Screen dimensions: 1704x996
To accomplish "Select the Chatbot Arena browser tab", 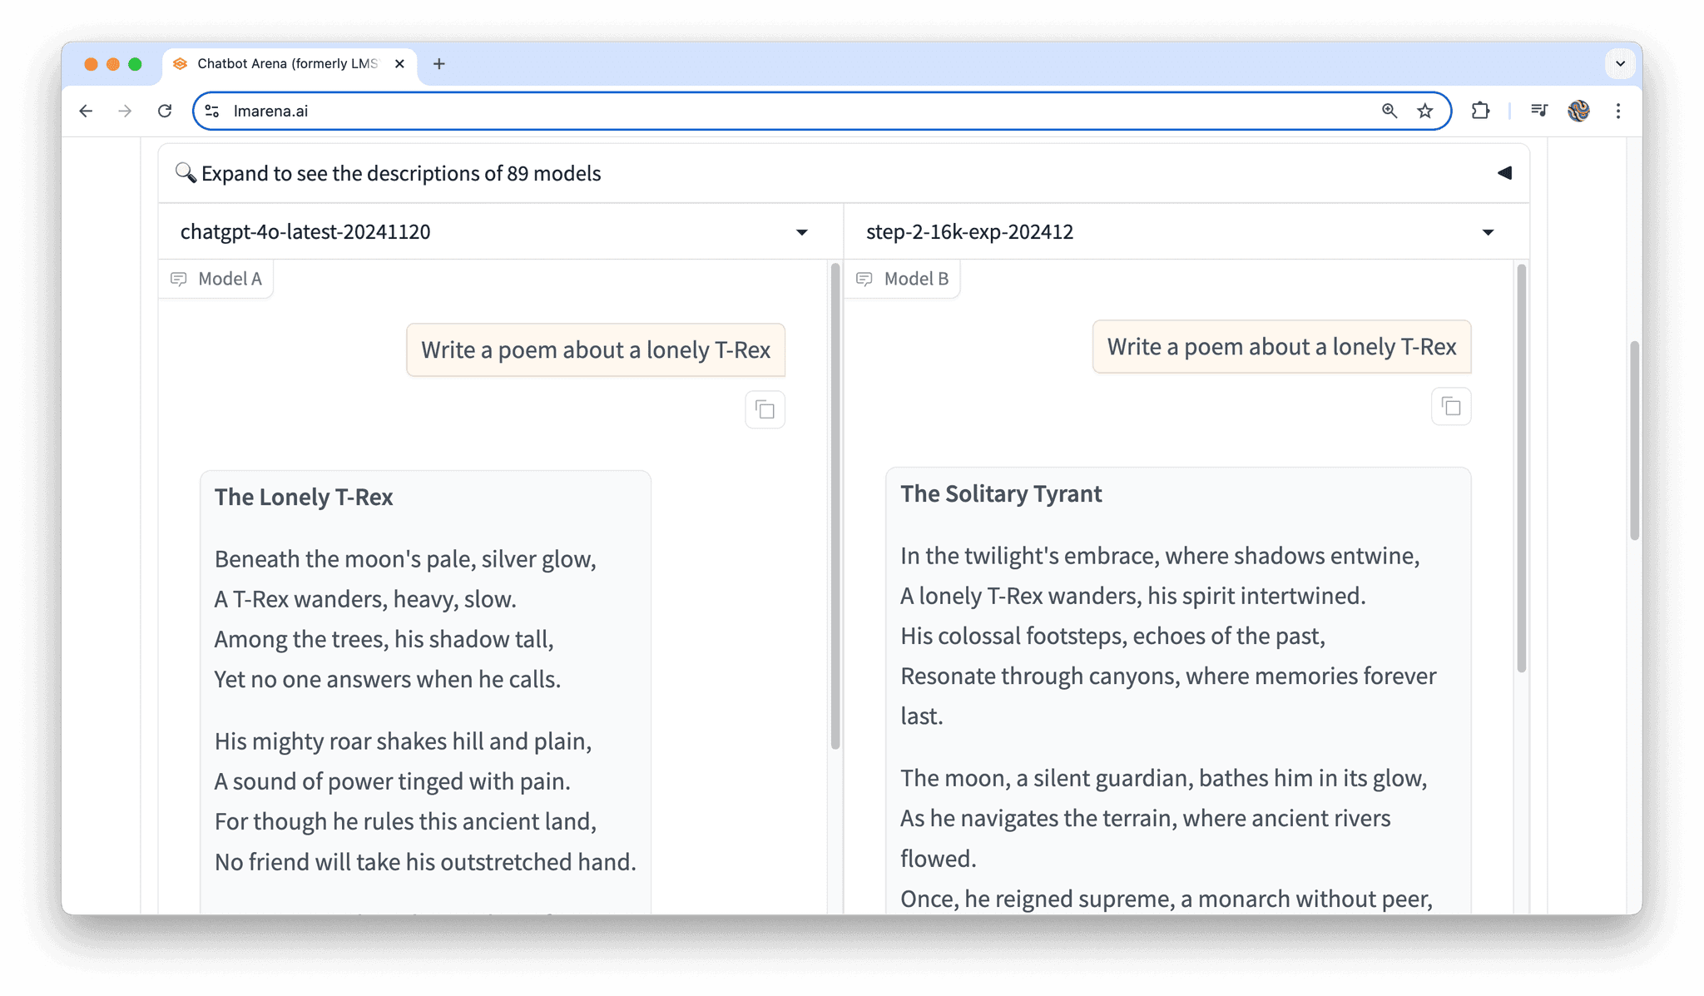I will (286, 63).
